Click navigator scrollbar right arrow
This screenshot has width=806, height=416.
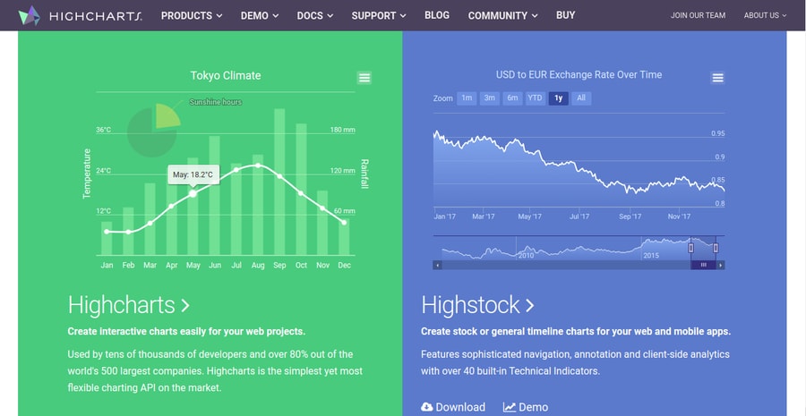721,265
